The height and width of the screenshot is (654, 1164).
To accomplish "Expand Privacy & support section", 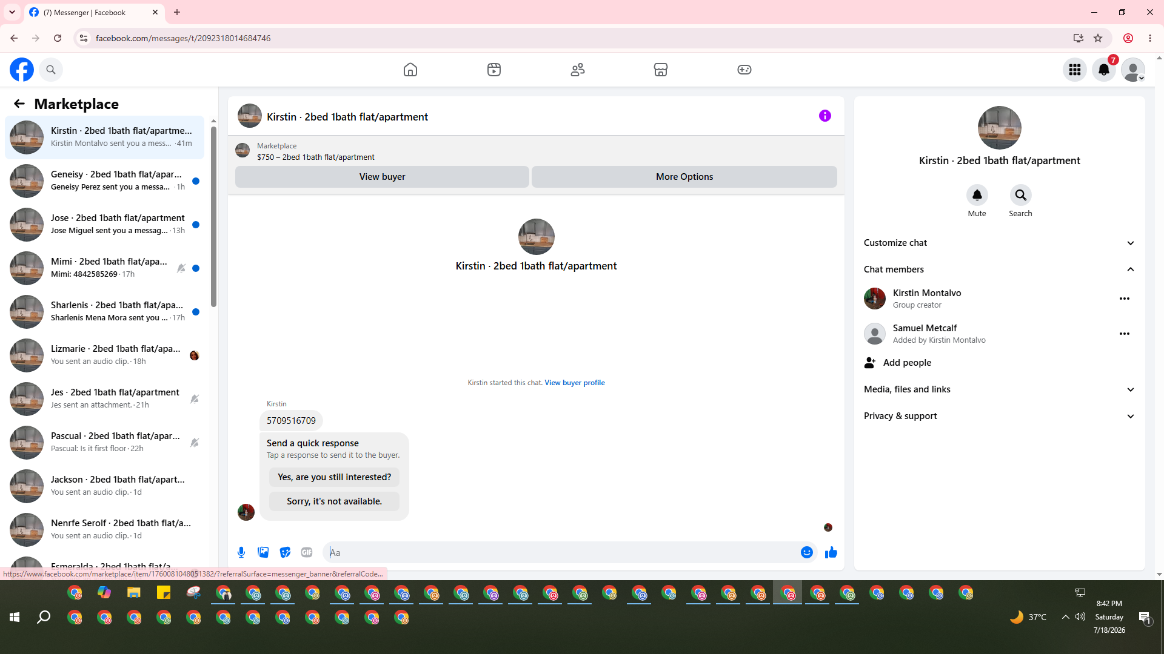I will point(1000,416).
